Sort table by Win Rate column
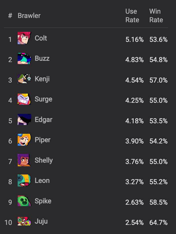The height and width of the screenshot is (234, 176). (x=156, y=16)
